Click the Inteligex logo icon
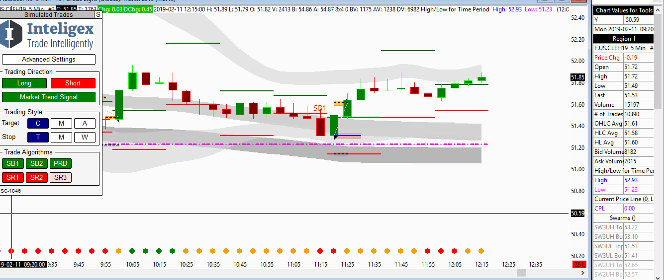664x280 pixels. coord(11,34)
